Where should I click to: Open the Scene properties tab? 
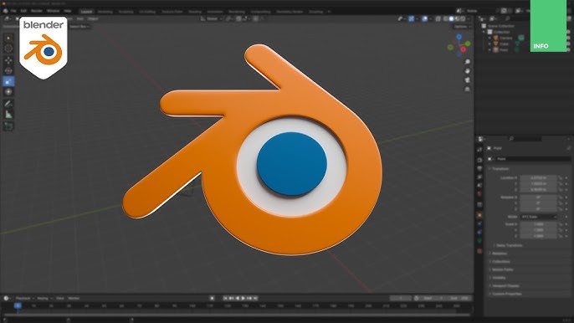[x=480, y=185]
